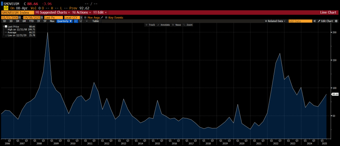Select the line chart type icon

tap(76, 21)
